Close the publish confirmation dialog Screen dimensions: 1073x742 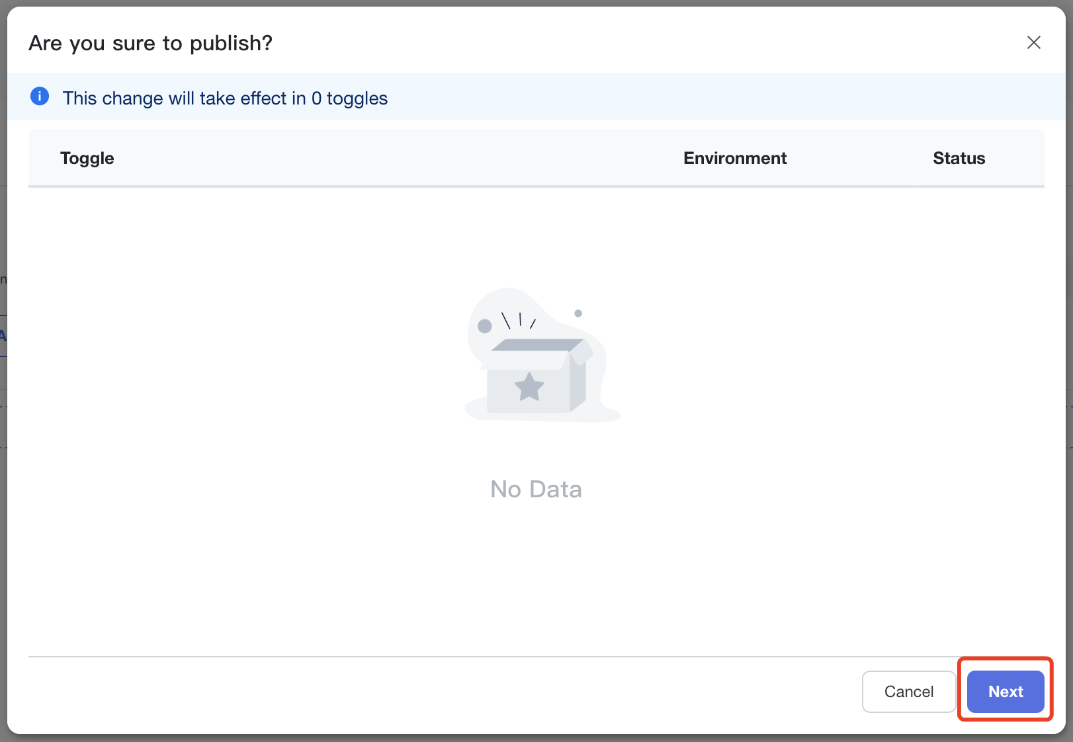pos(1033,43)
